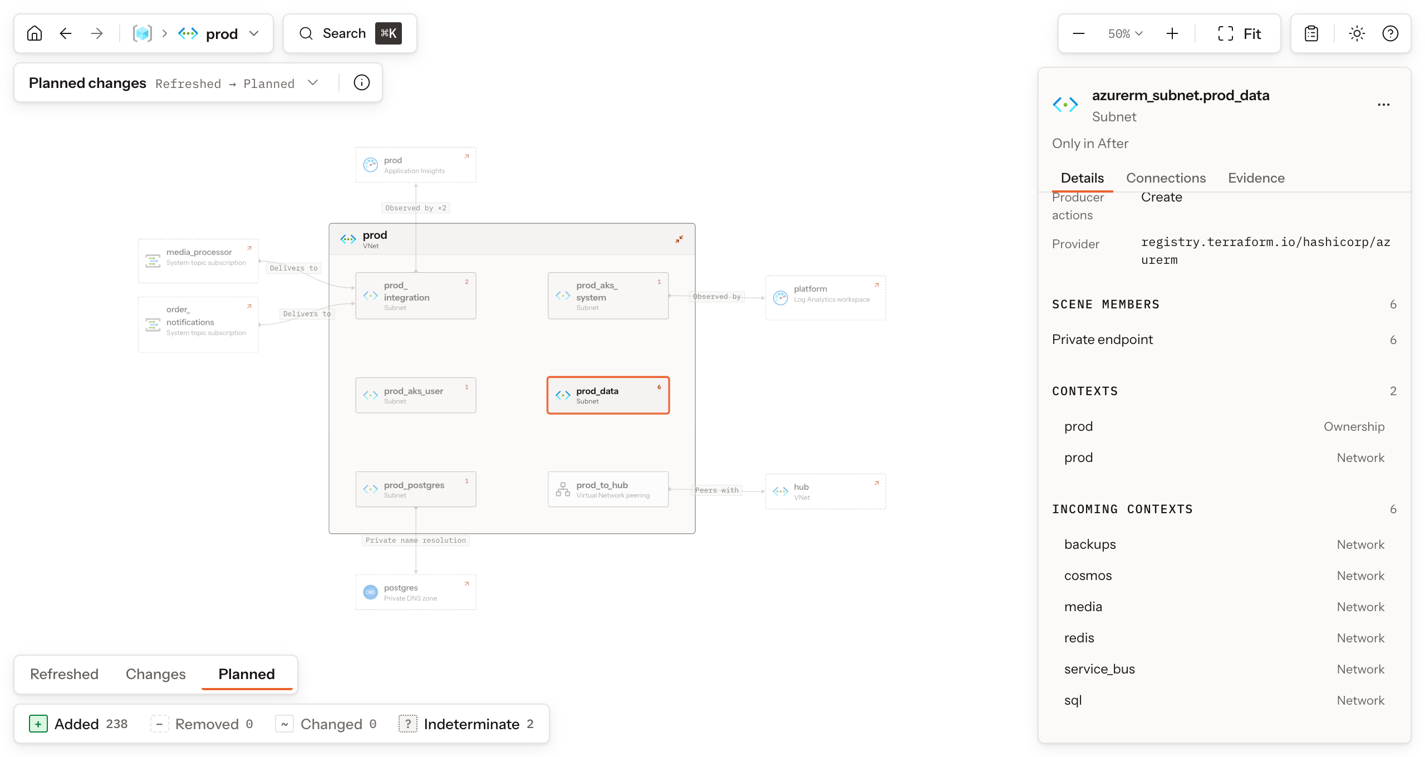Open the prod scope dropdown chevron
The height and width of the screenshot is (757, 1425).
click(x=254, y=33)
